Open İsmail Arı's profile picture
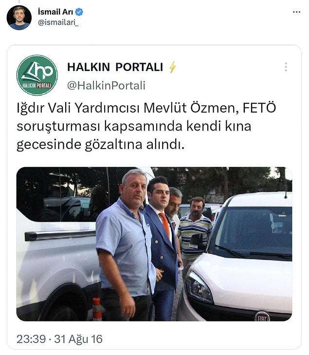309x355 pixels. coord(19,17)
